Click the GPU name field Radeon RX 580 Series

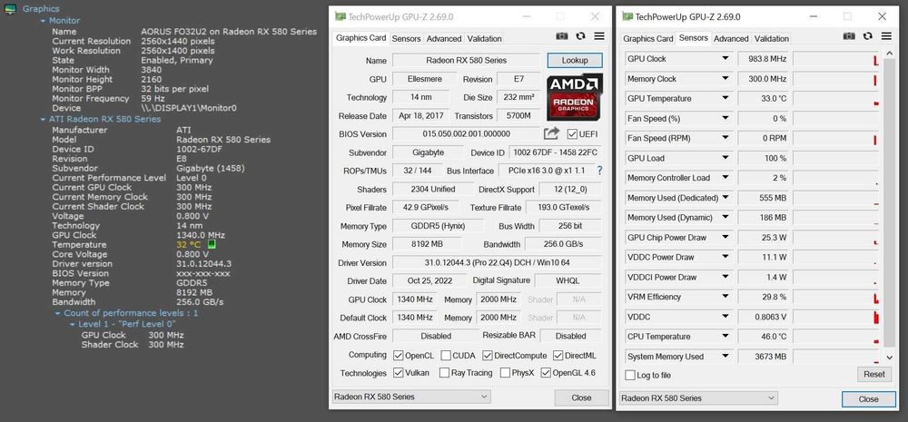point(466,60)
